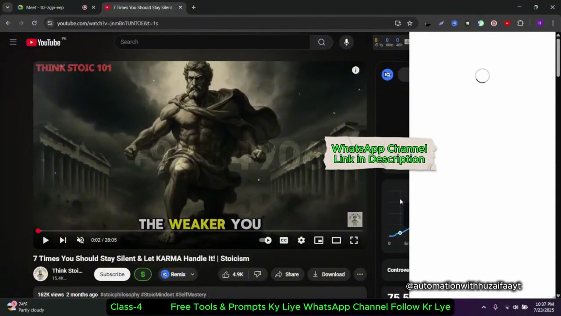Open weather widget showing 74°F
This screenshot has height=316, width=561.
(25, 307)
